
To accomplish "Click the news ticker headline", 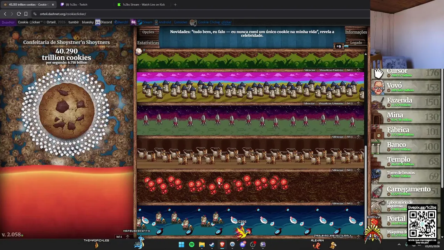I will [x=252, y=33].
